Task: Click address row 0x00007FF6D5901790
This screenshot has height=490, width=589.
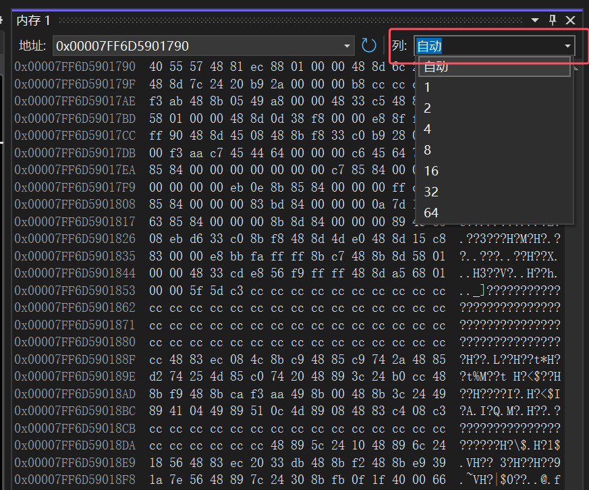Action: point(75,67)
